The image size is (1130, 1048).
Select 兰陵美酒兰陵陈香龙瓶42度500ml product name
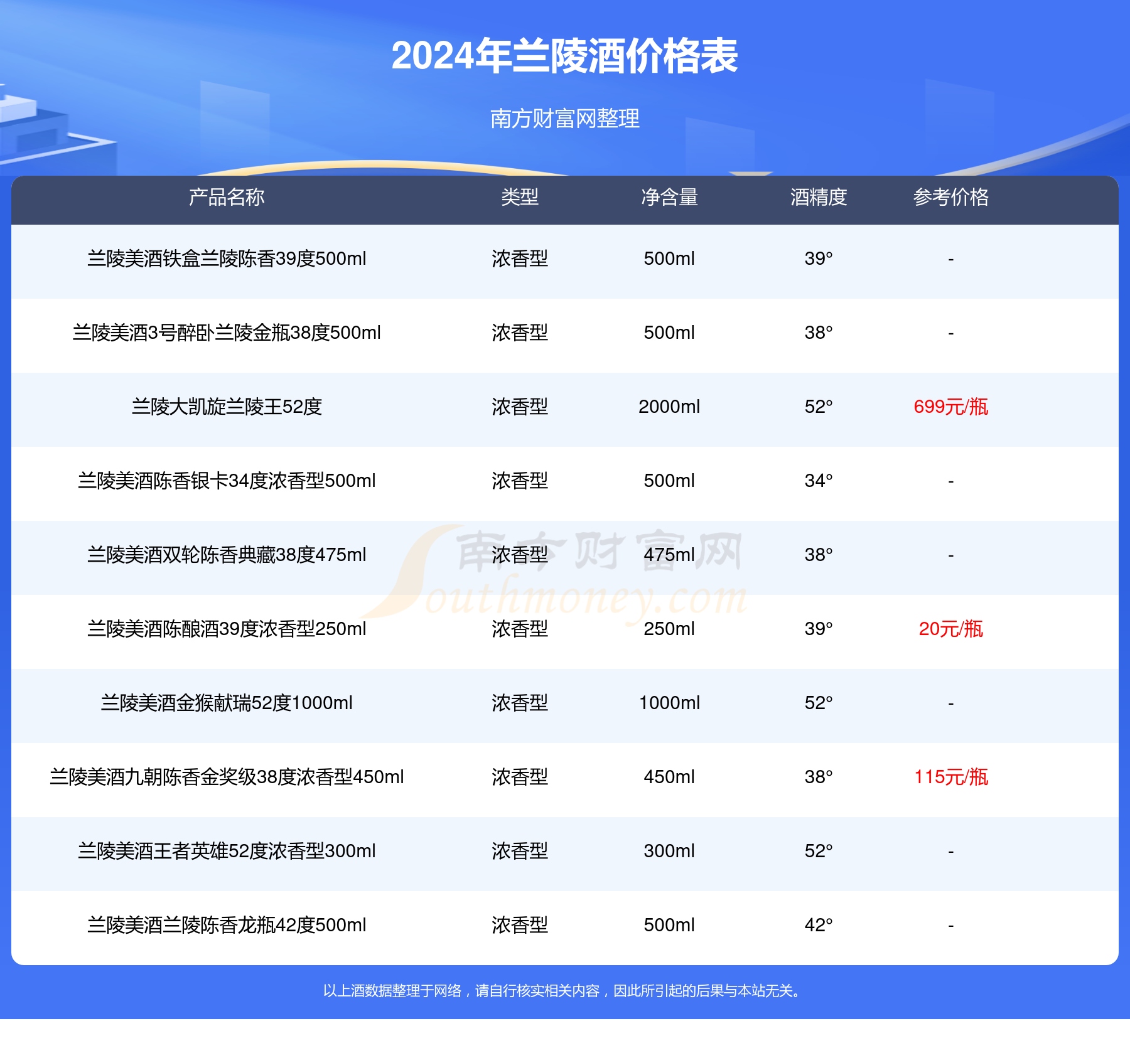click(x=227, y=925)
